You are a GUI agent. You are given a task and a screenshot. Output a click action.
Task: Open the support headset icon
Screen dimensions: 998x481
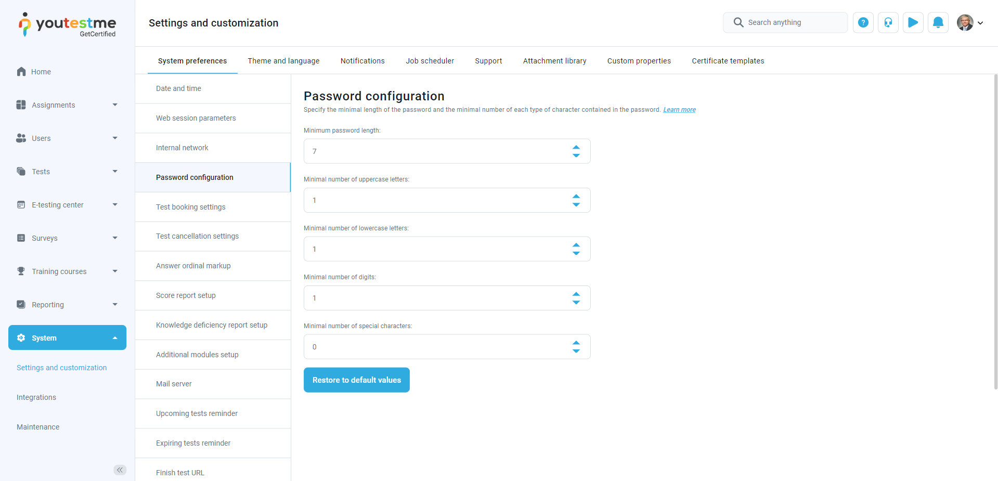pos(888,22)
